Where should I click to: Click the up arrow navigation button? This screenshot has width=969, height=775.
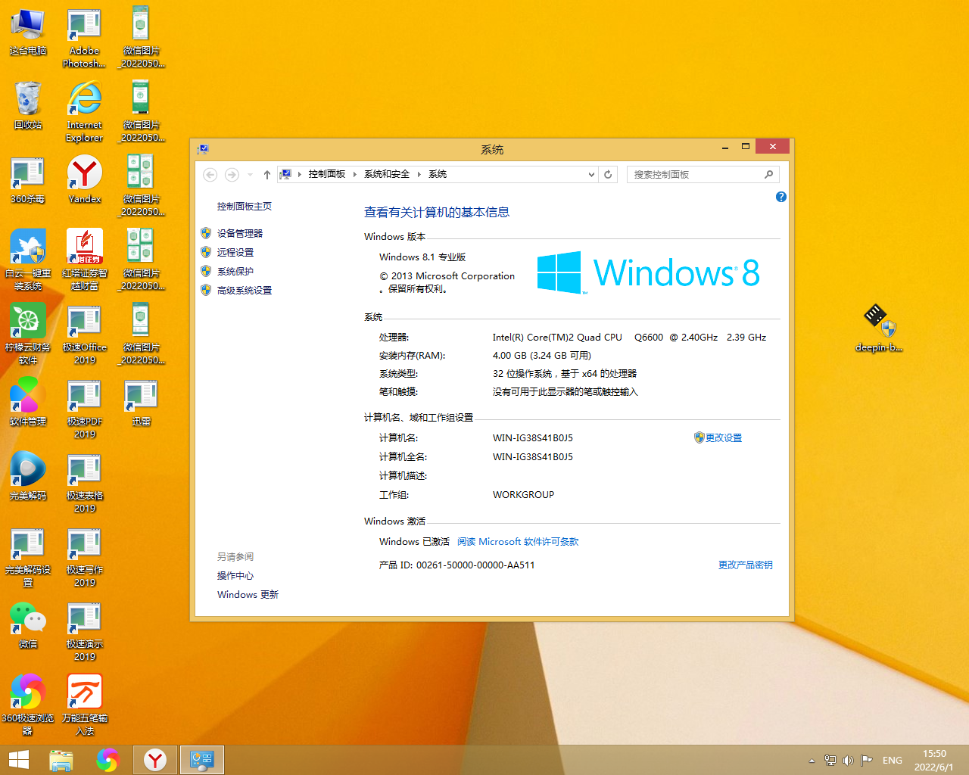point(266,175)
